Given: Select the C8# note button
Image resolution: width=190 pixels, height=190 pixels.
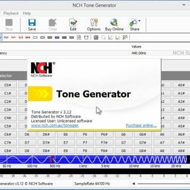Looking at the screenshot, I should 8,151.
